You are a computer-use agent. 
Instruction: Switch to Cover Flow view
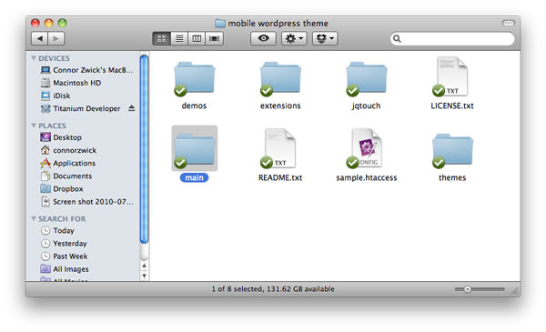click(x=215, y=38)
